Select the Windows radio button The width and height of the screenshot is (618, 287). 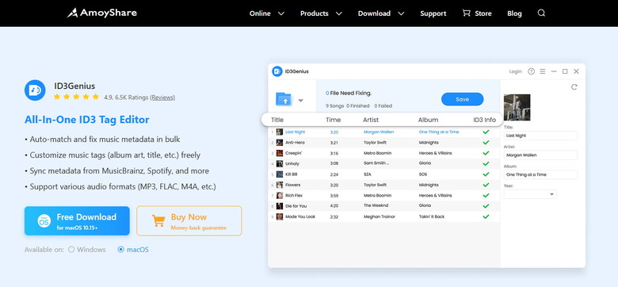pos(71,249)
